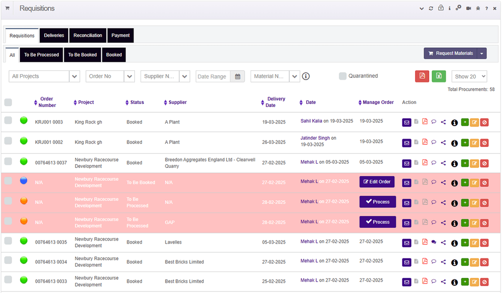View info for the Lavelles order

[455, 243]
